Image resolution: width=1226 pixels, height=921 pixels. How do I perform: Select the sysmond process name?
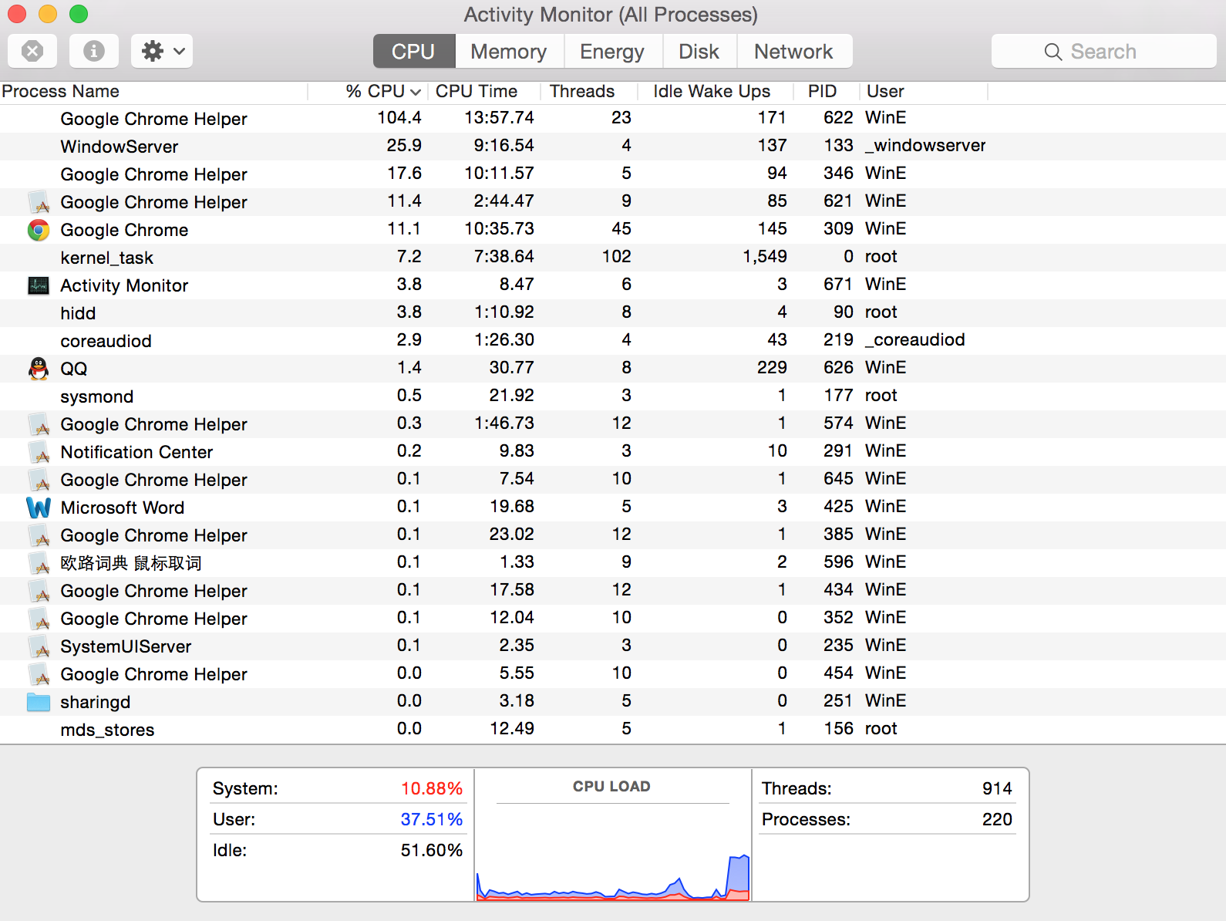[97, 396]
